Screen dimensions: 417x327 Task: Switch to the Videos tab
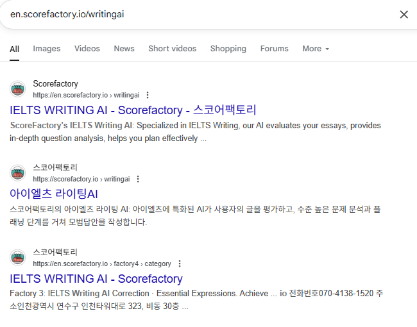(87, 49)
